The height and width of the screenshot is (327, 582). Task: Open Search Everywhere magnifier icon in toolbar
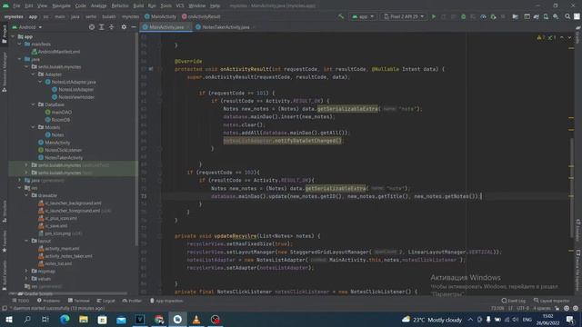[567, 16]
